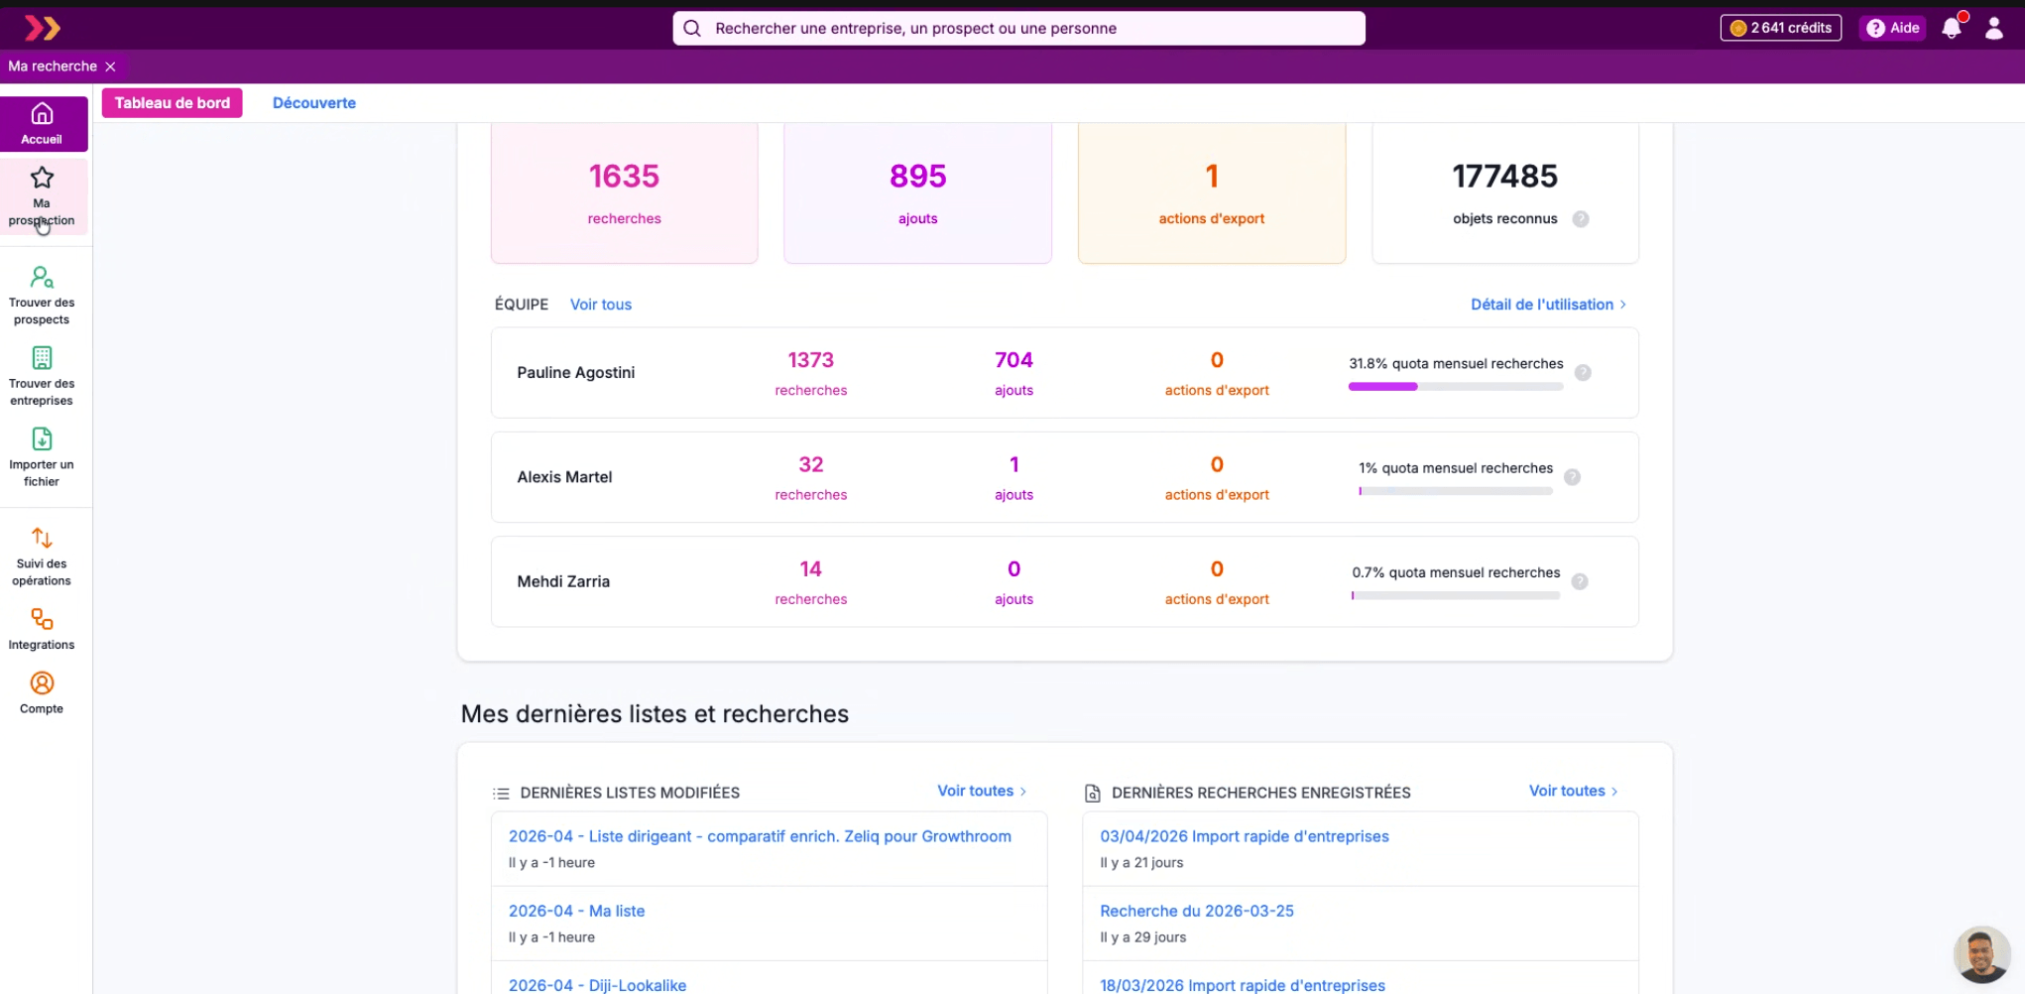The height and width of the screenshot is (994, 2025).
Task: Open the 2 641 crédits button
Action: pos(1781,28)
